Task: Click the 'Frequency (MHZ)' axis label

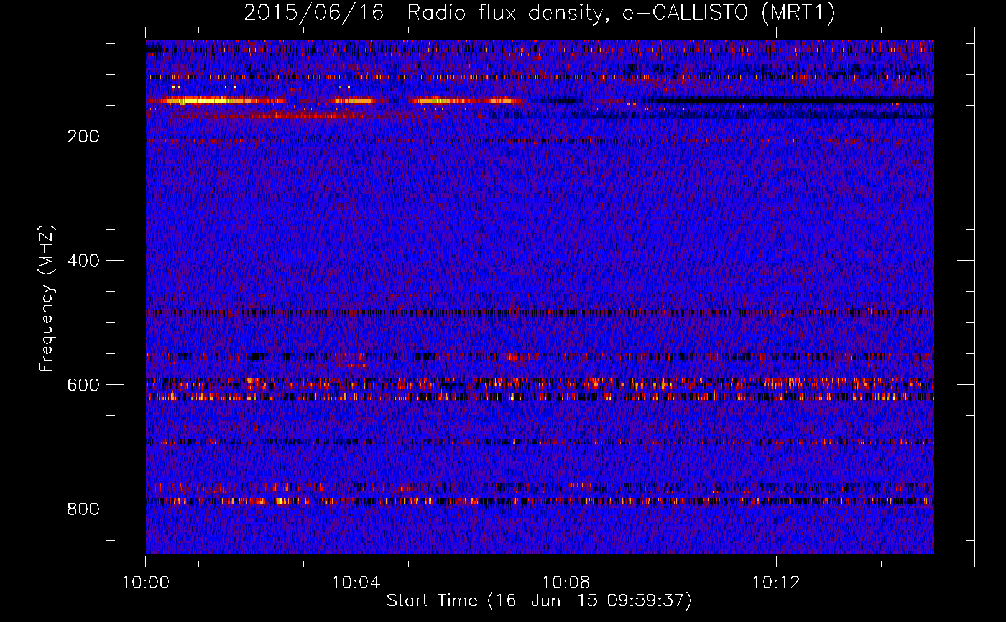Action: tap(46, 299)
